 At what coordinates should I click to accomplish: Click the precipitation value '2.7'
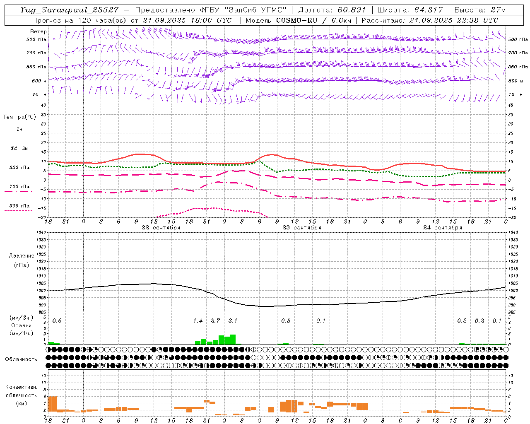tap(215, 321)
